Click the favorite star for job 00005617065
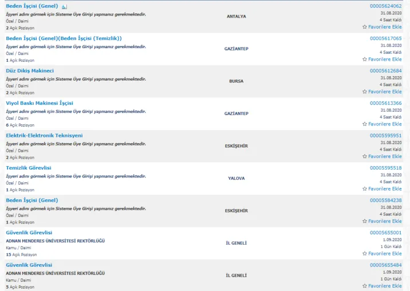 click(x=365, y=59)
